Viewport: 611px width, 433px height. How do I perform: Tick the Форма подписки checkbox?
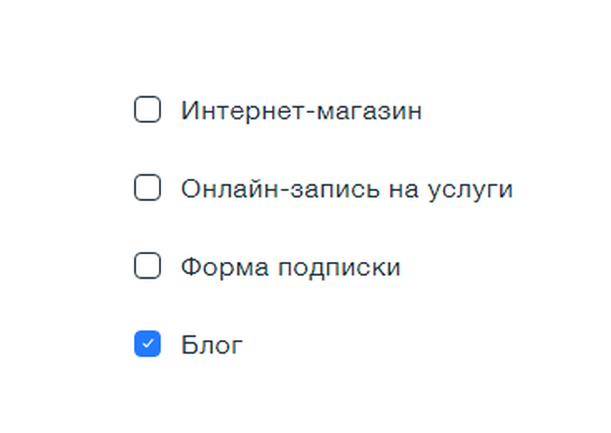tap(147, 267)
